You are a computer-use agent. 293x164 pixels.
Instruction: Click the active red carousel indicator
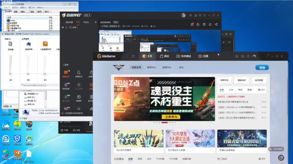(164, 122)
